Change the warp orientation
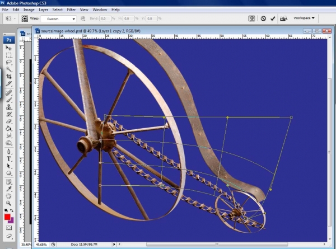Viewport: 336px width, 249px height. (83, 18)
